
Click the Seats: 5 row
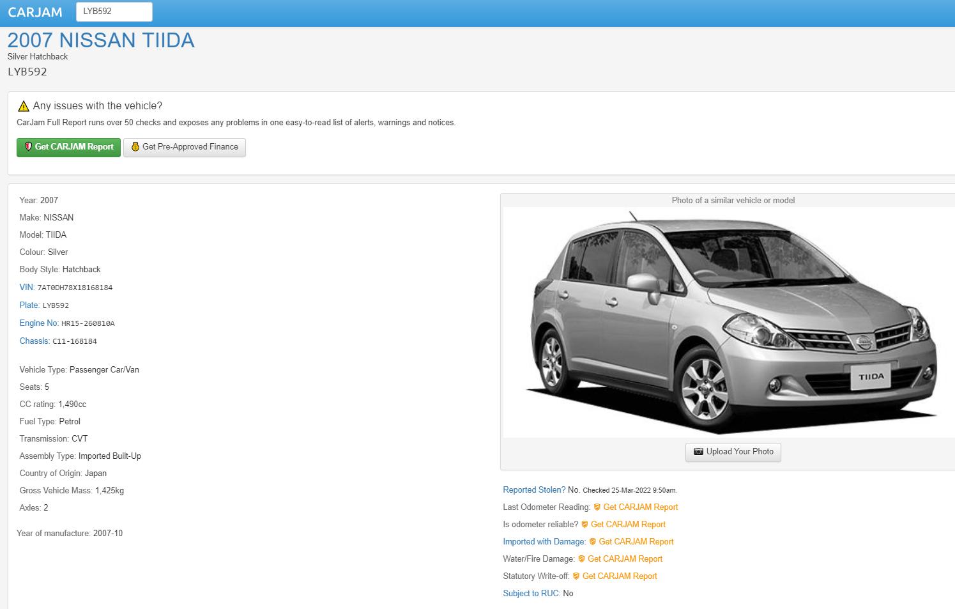point(34,387)
